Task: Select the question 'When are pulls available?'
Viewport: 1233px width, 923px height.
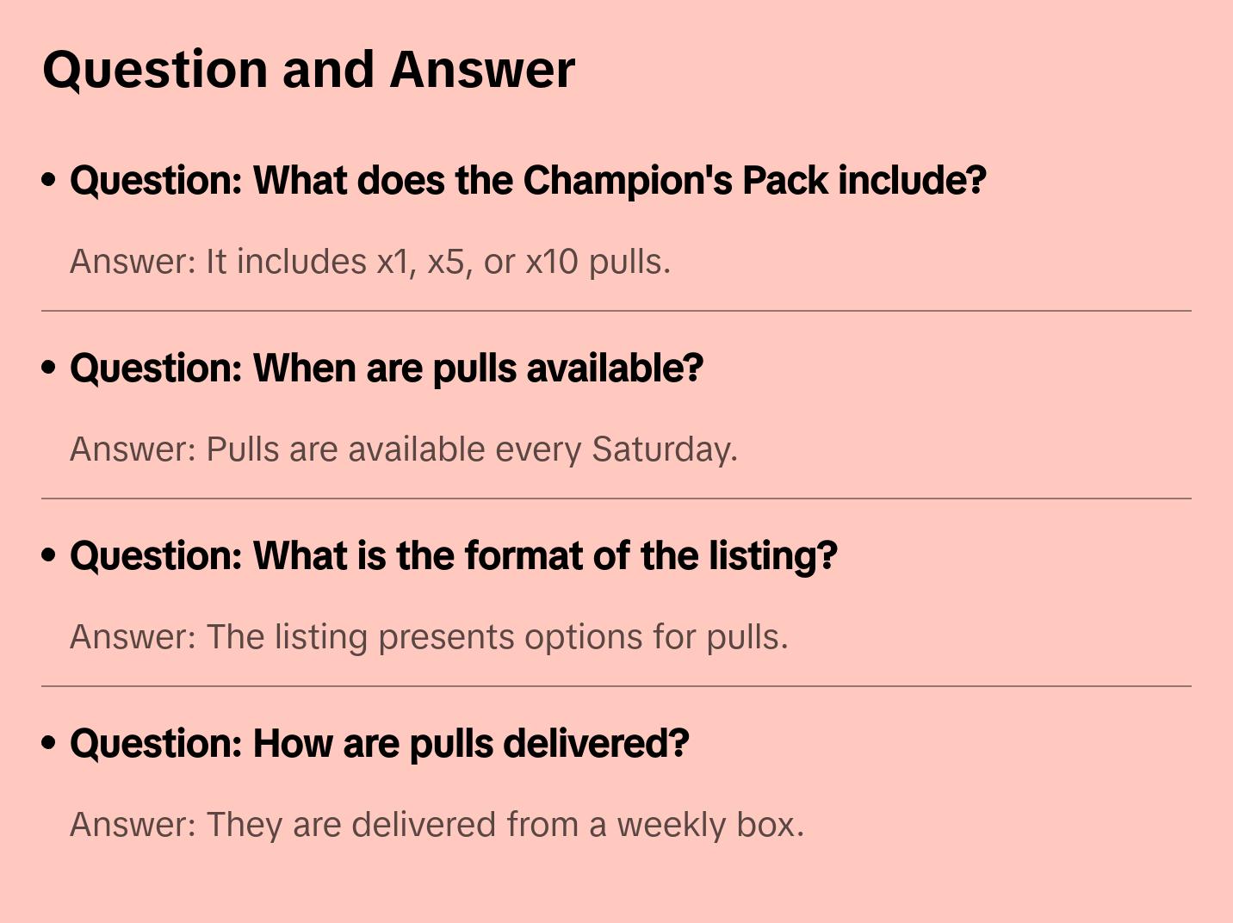Action: click(x=386, y=369)
